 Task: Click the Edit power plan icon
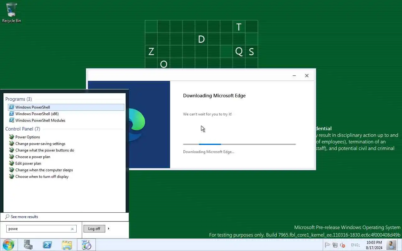tap(12, 163)
